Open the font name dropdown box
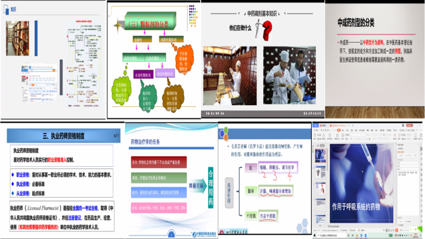 point(358,135)
